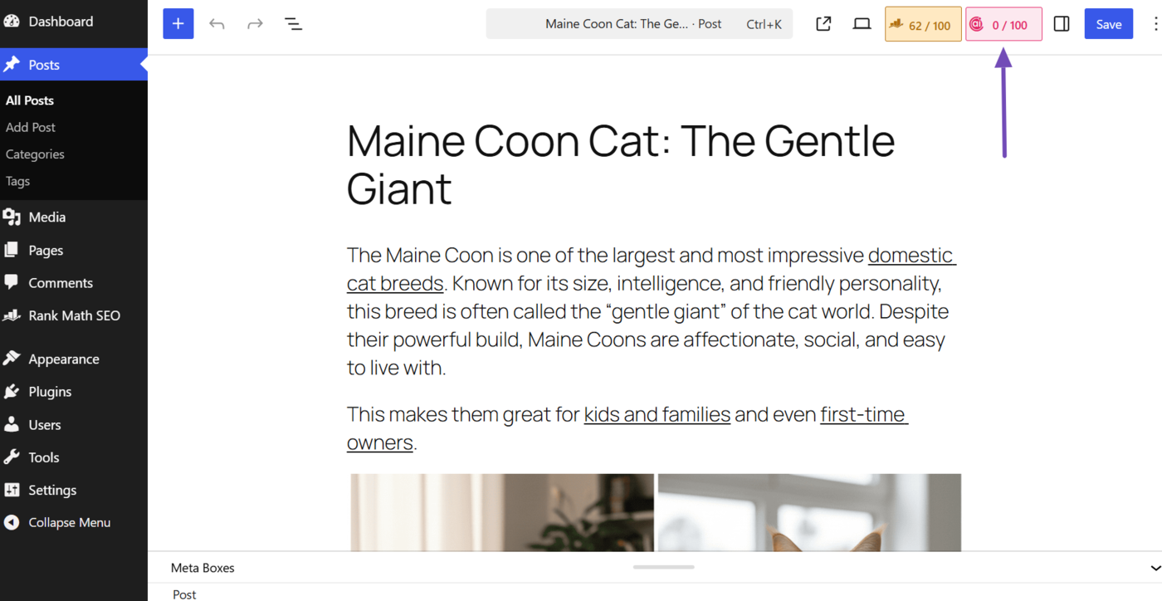Click the Pages icon in sidebar
1162x601 pixels.
11,250
